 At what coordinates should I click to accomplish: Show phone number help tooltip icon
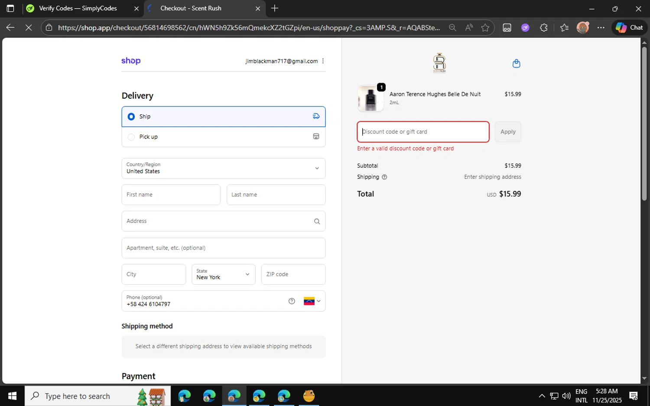292,301
